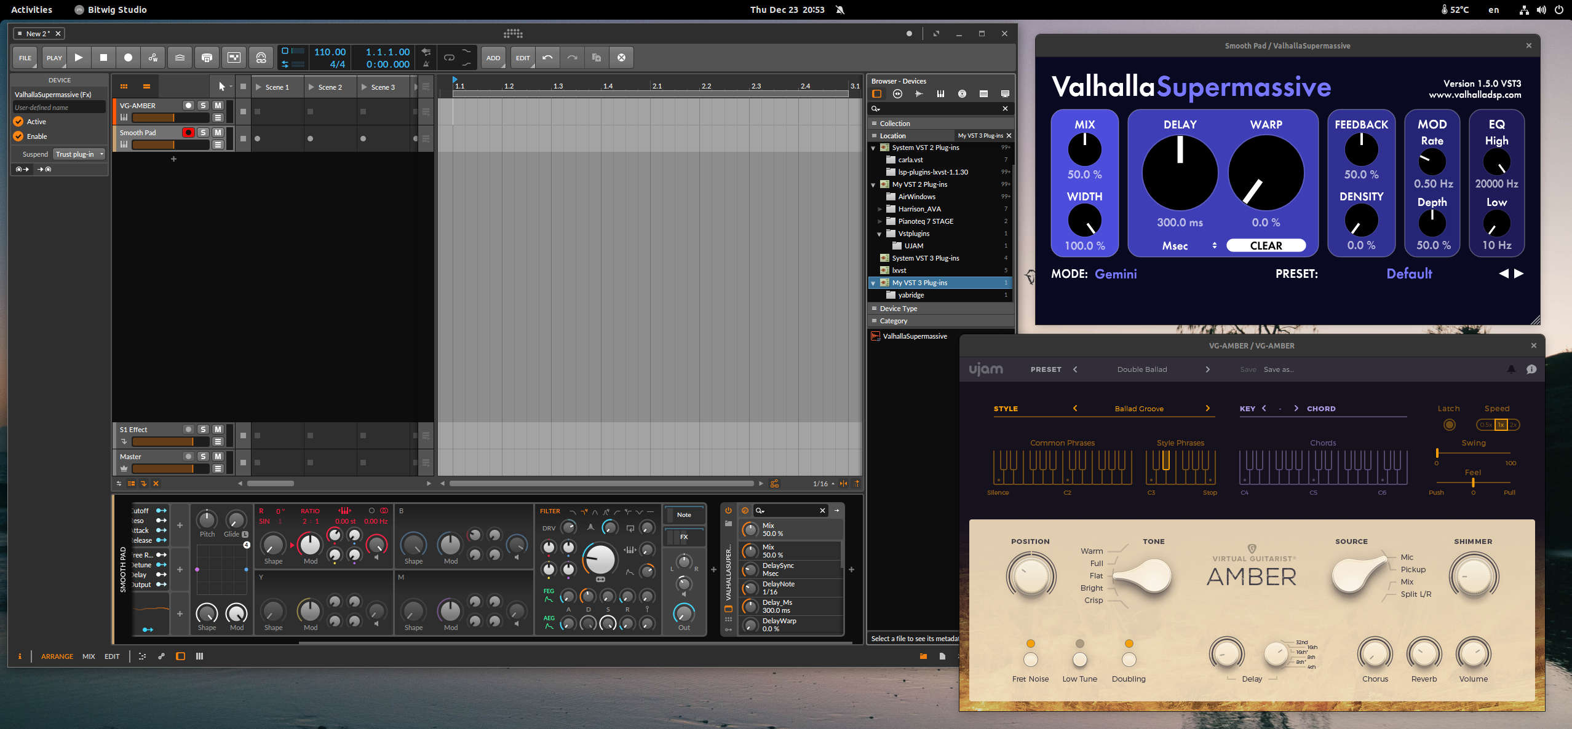The image size is (1572, 729).
Task: Expand the Pianoteq 7 STAGE folder
Action: (x=879, y=221)
